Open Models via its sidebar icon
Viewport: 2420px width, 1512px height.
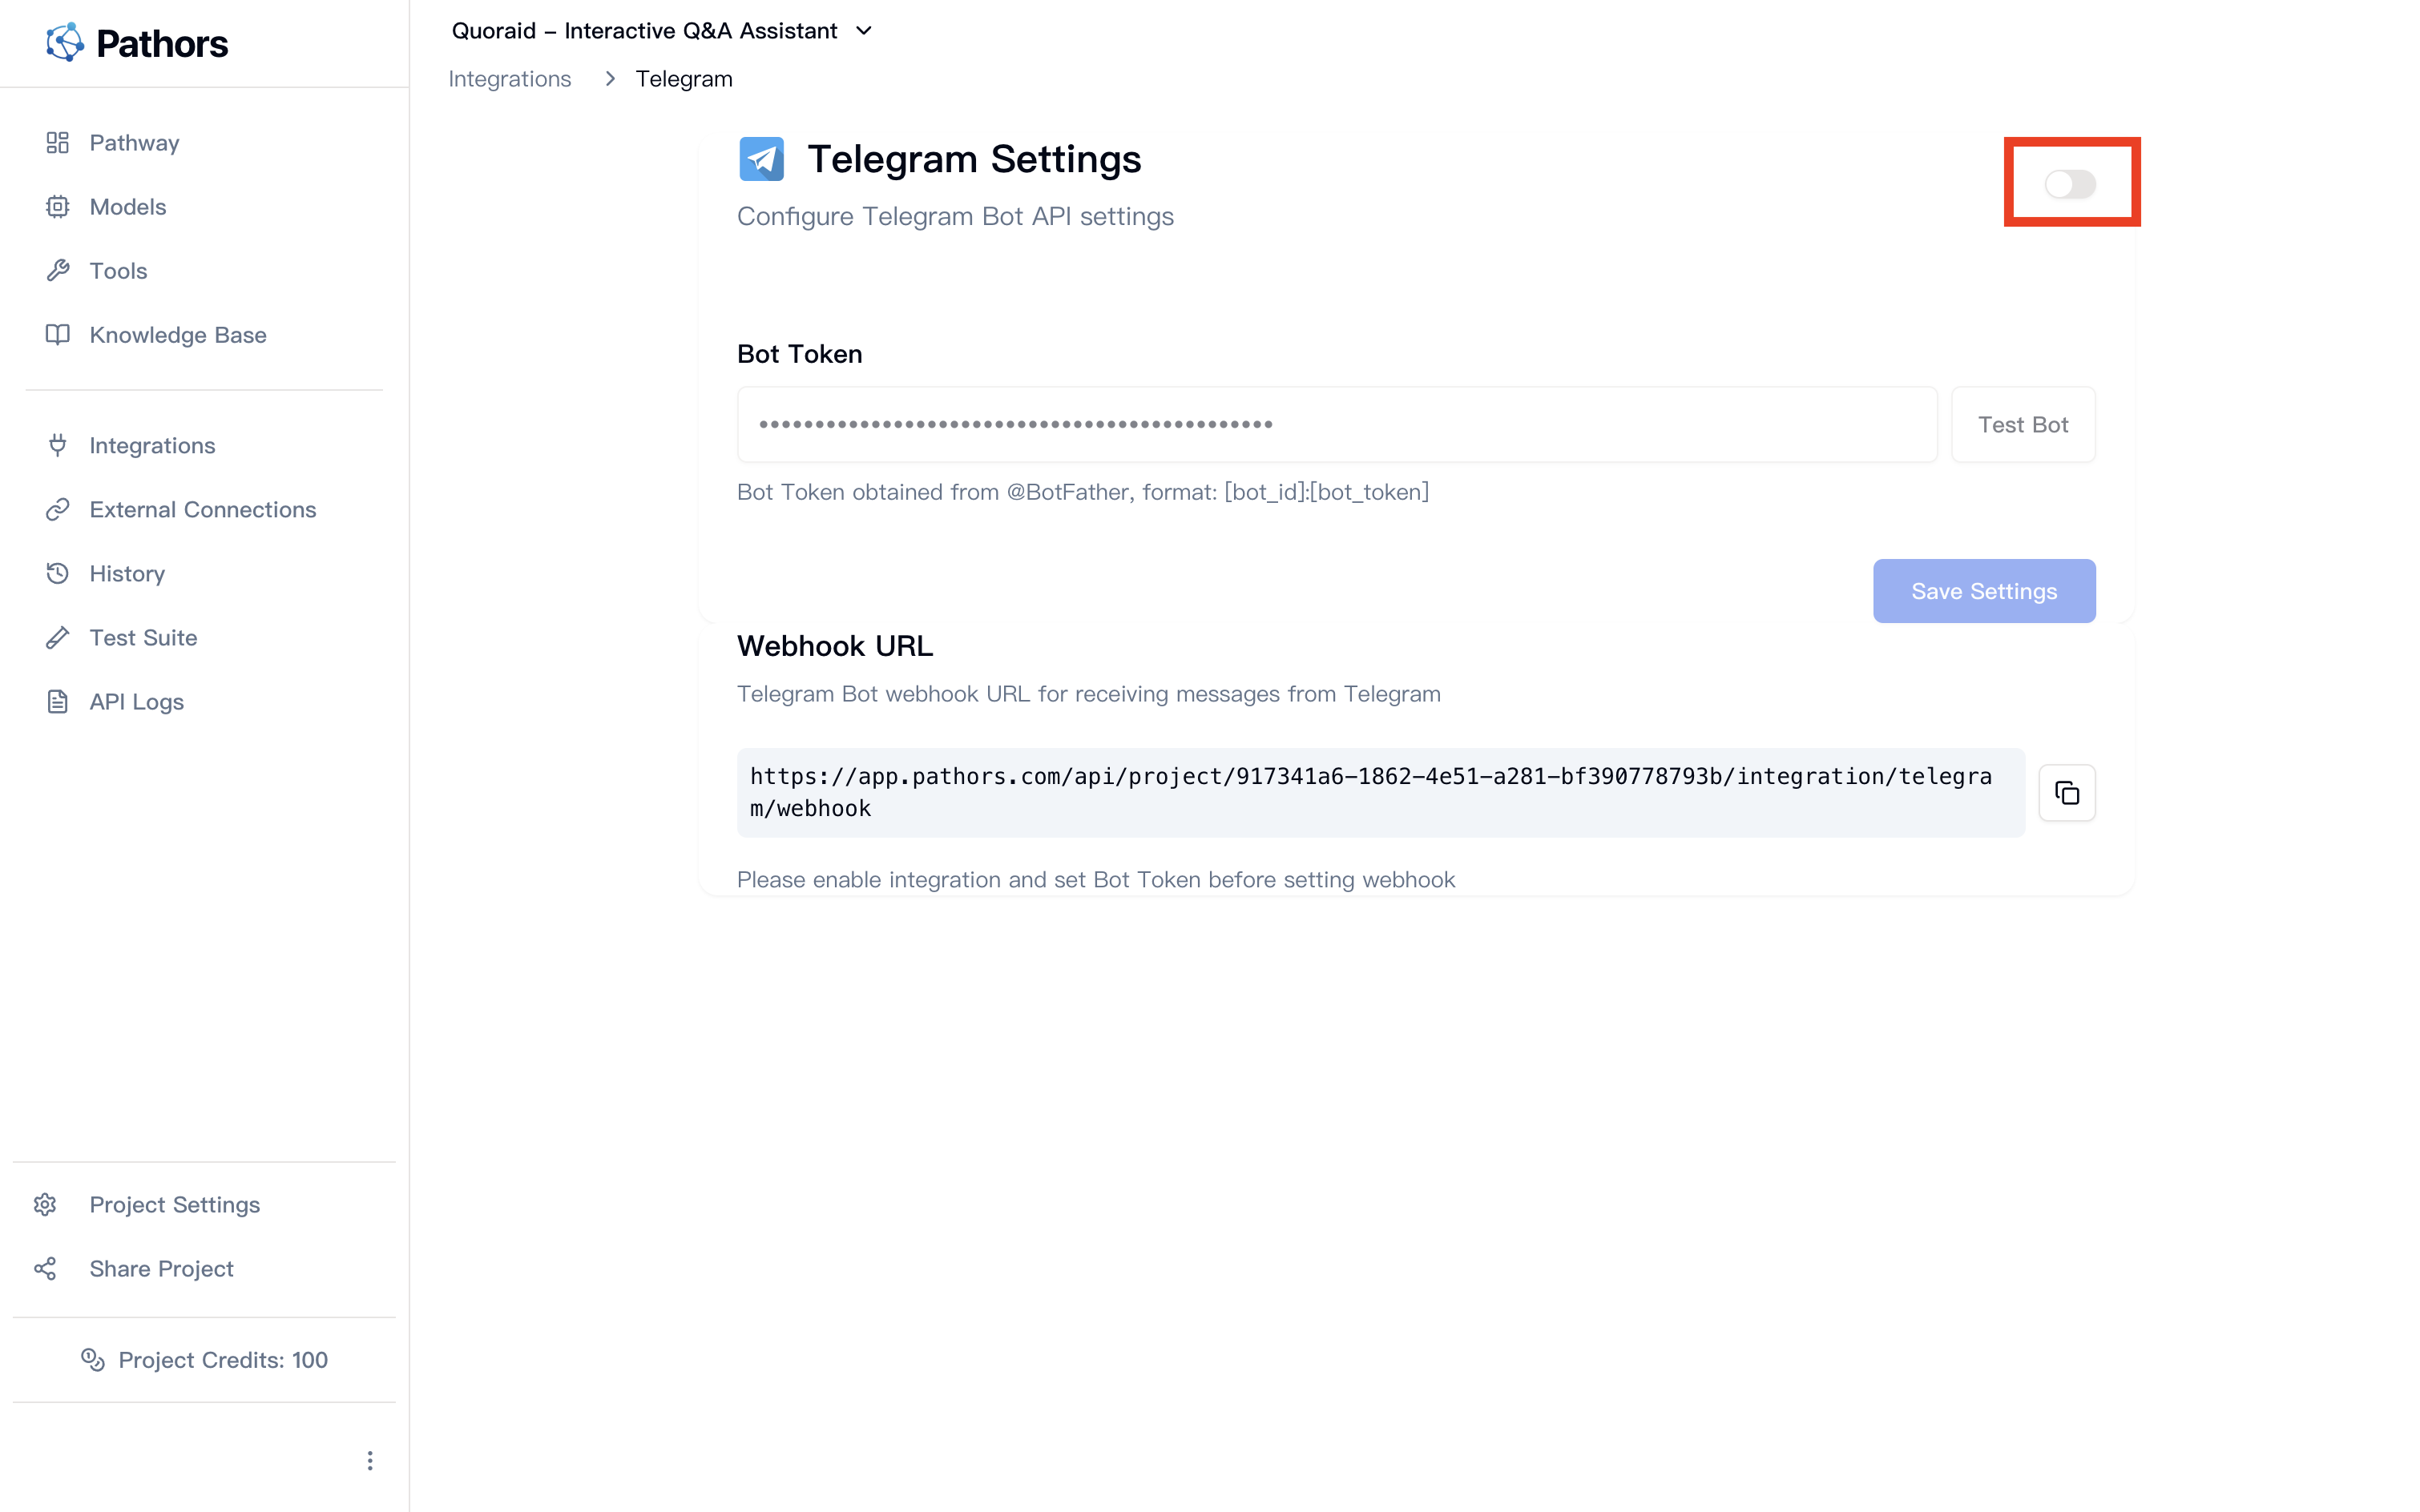[x=57, y=206]
